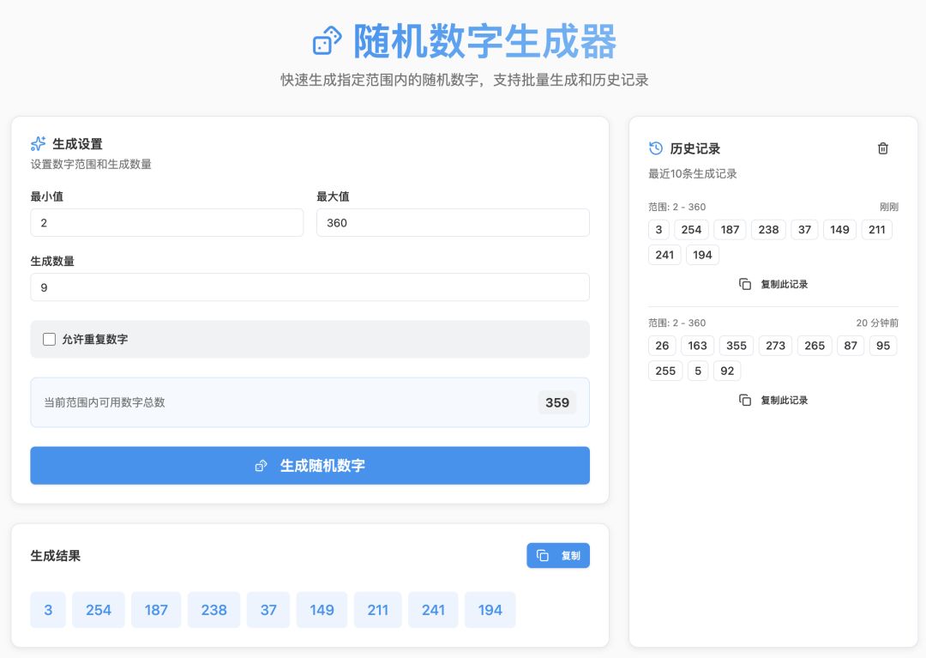Image resolution: width=926 pixels, height=658 pixels.
Task: Select result chip 254 under 生成结果
Action: click(99, 610)
